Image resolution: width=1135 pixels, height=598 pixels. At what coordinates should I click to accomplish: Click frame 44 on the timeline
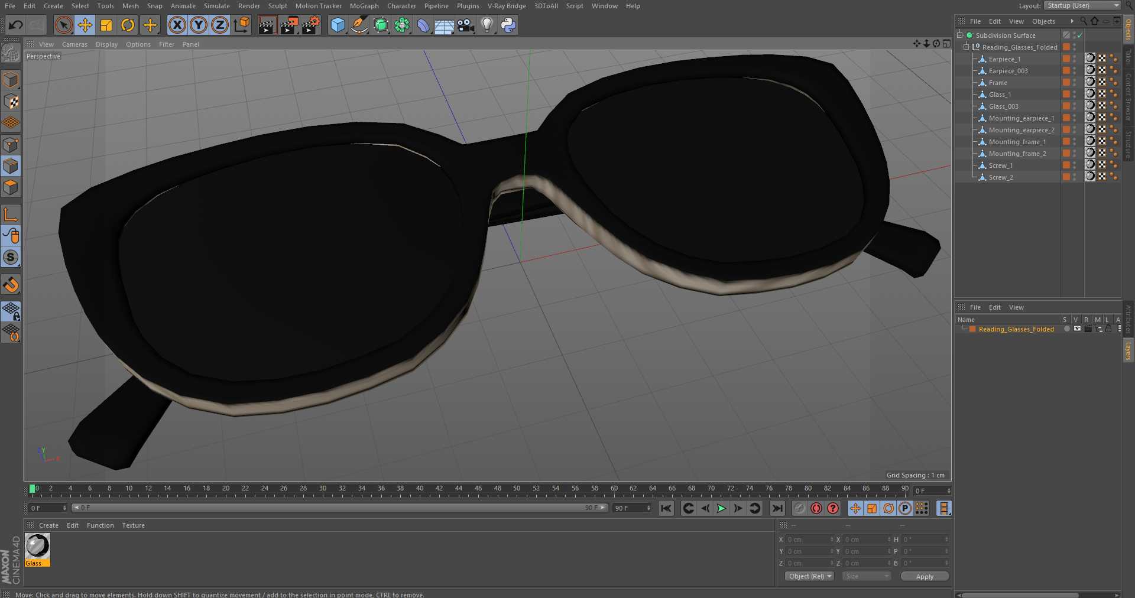[x=458, y=489]
